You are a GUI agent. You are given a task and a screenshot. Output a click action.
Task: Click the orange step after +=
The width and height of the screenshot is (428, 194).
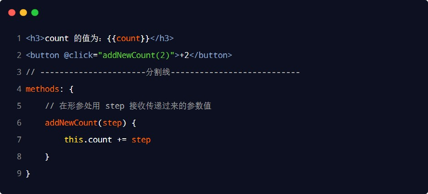click(x=141, y=140)
